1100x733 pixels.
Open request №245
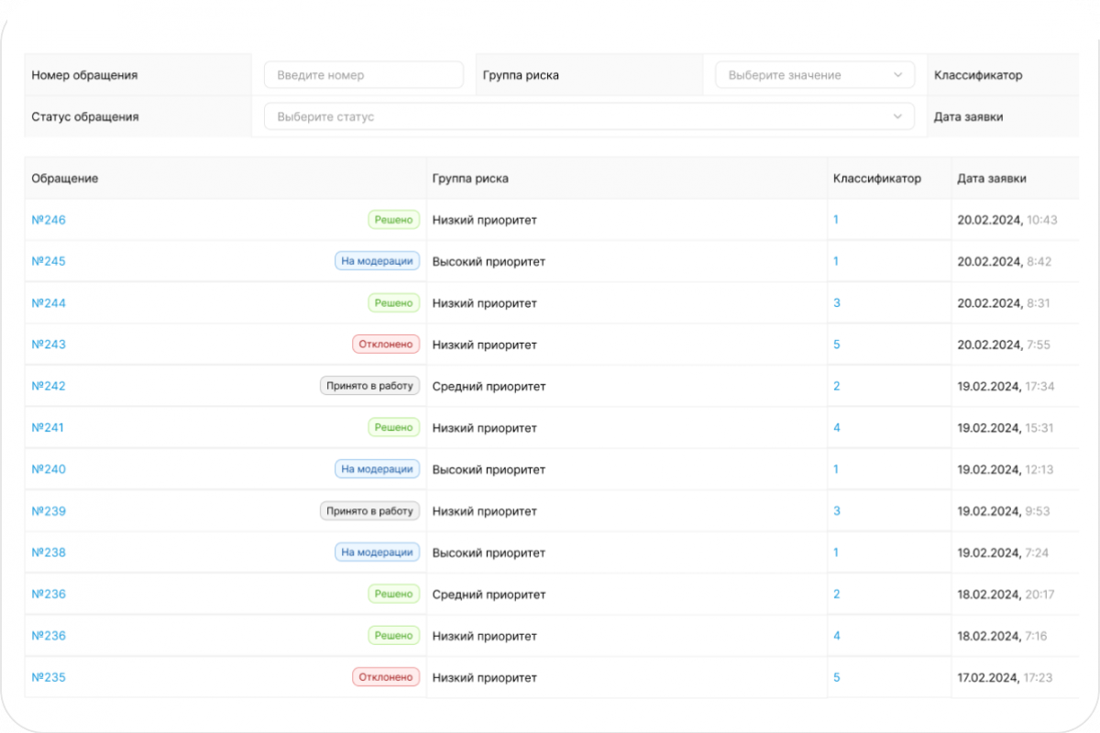click(48, 261)
